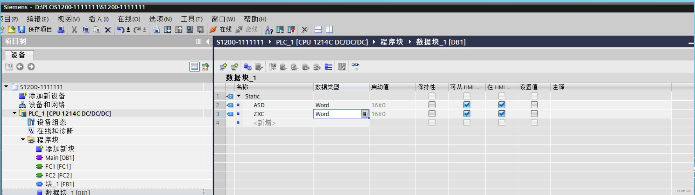Viewport: 695px width, 195px height.
Task: Undo last action with blue arrow
Action: pos(121,30)
